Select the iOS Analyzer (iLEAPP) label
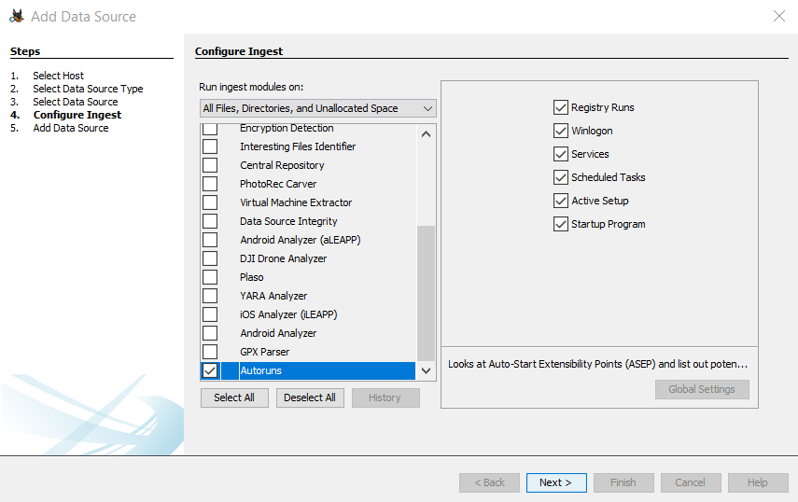 tap(289, 314)
